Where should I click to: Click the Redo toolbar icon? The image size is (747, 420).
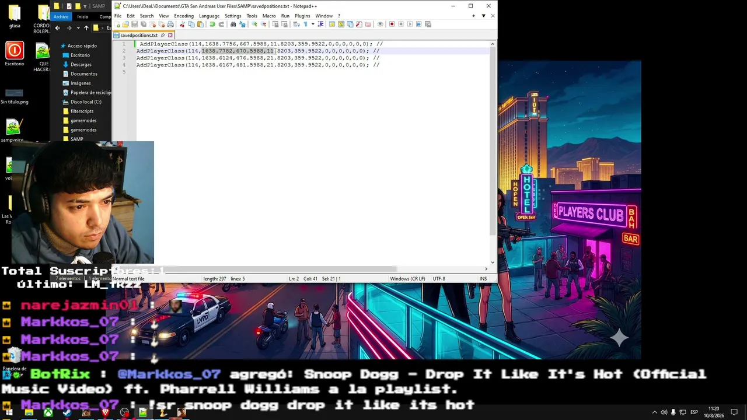tap(221, 24)
